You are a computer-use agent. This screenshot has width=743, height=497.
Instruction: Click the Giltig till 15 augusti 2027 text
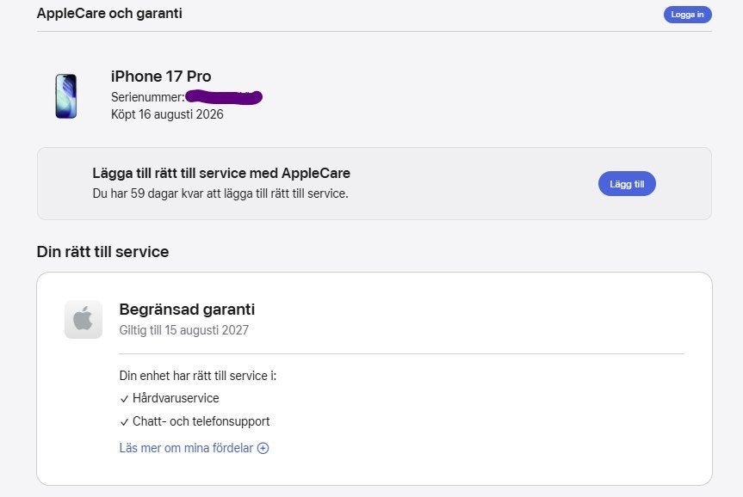coord(184,330)
